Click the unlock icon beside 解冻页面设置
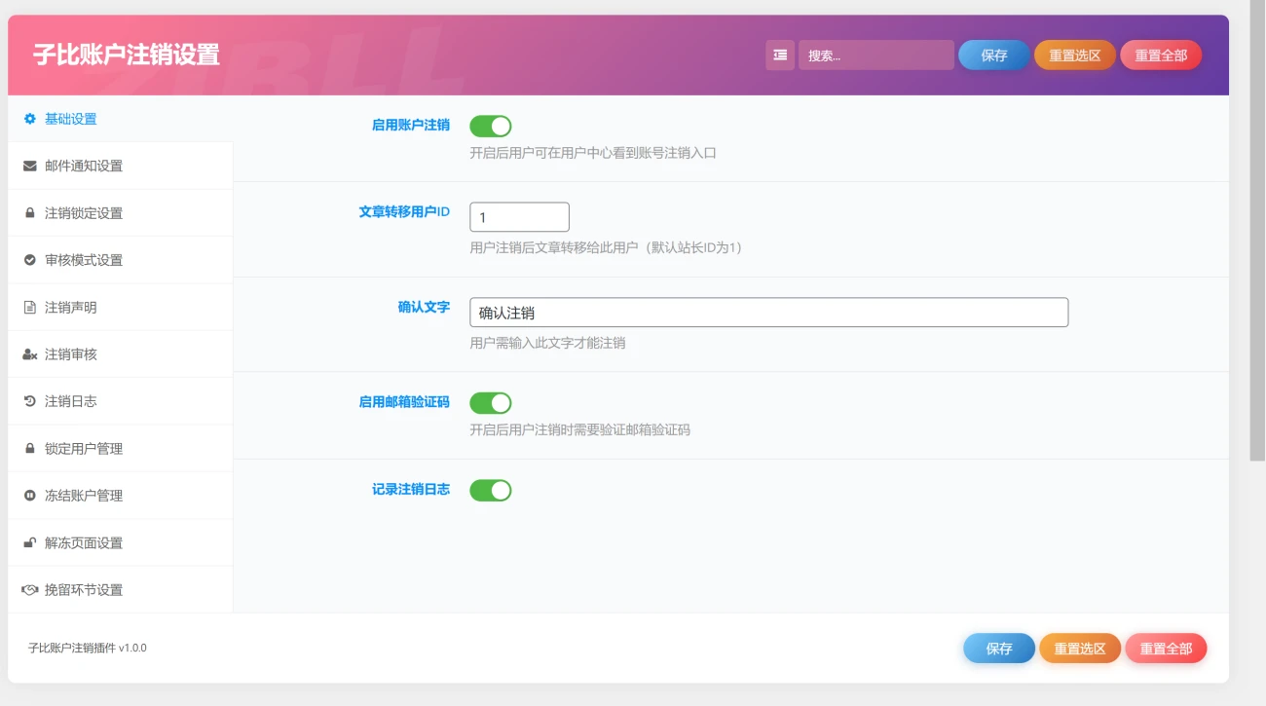The width and height of the screenshot is (1266, 706). click(x=29, y=542)
